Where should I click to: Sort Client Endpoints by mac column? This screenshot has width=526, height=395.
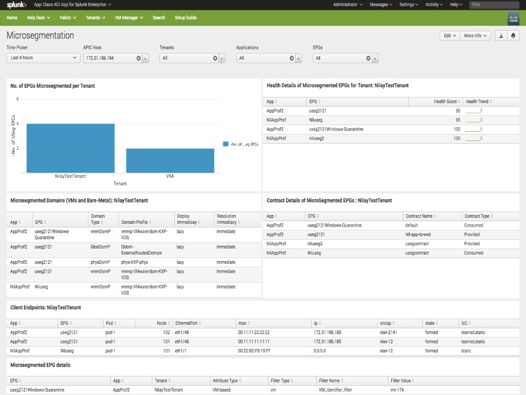244,323
